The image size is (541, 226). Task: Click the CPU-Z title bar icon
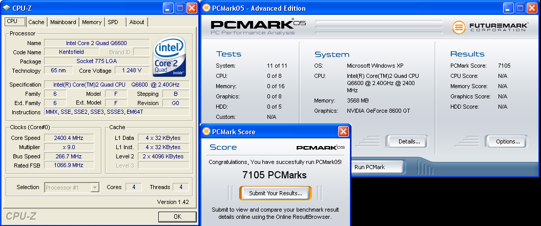[6, 8]
